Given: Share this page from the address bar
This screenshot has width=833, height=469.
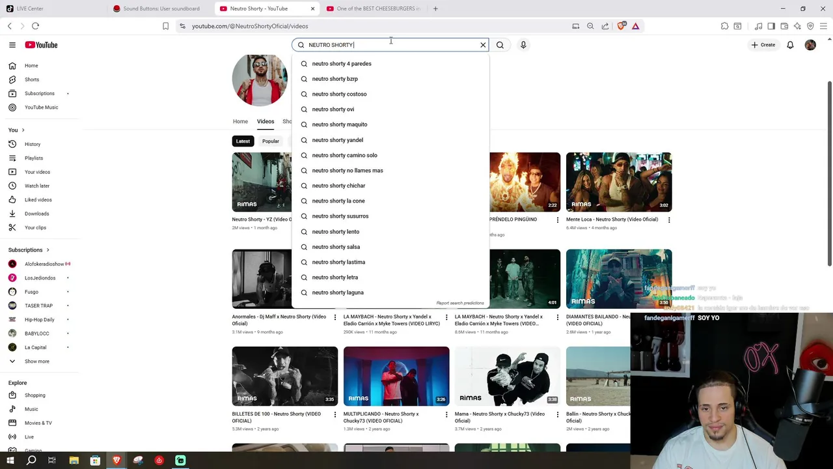Looking at the screenshot, I should (x=605, y=26).
